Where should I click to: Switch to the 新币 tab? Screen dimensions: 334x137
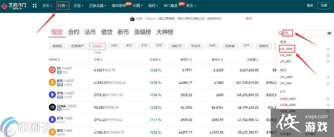pos(123,32)
